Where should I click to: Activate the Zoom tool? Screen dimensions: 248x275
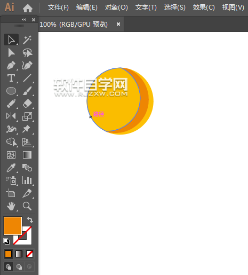[27, 206]
